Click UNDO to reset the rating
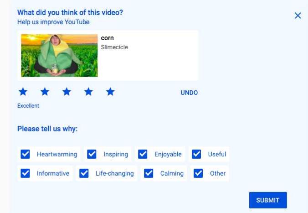 [x=189, y=93]
